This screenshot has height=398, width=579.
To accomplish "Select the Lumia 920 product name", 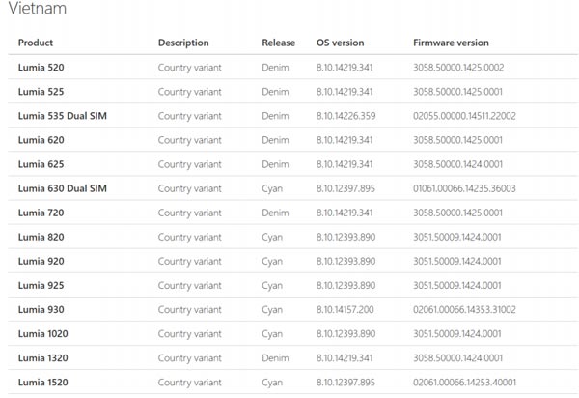I will [41, 261].
